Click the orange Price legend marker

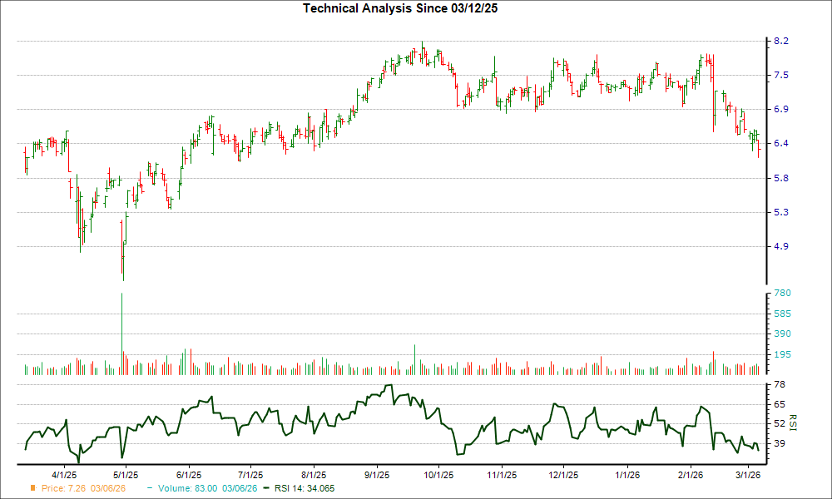coord(33,489)
